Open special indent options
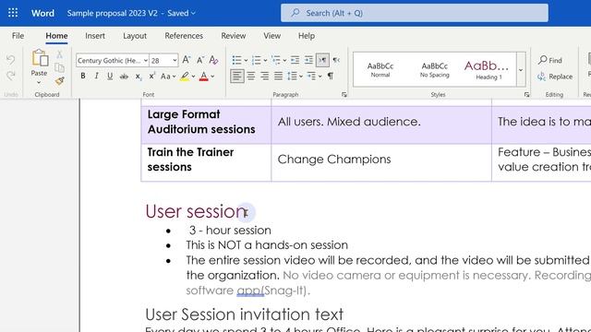The width and height of the screenshot is (591, 332). click(314, 77)
